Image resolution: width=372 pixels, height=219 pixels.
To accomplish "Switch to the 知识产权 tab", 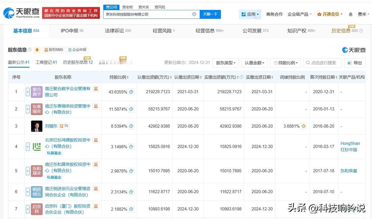I will [x=301, y=31].
